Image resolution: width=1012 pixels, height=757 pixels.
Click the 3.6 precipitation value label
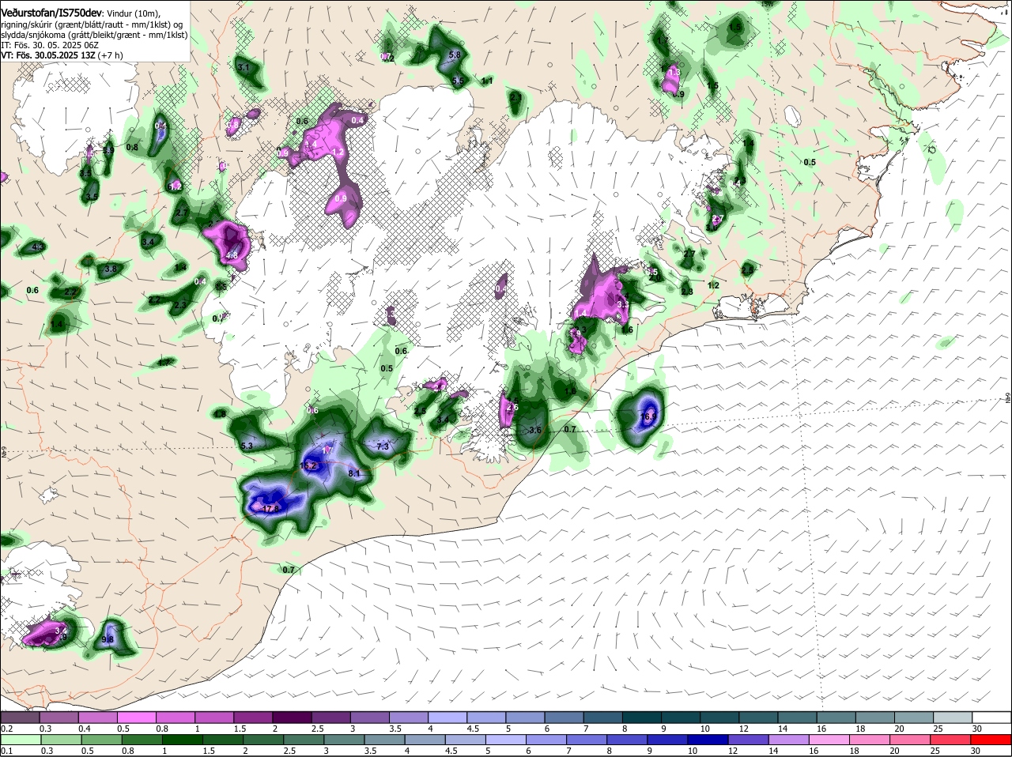(x=535, y=430)
